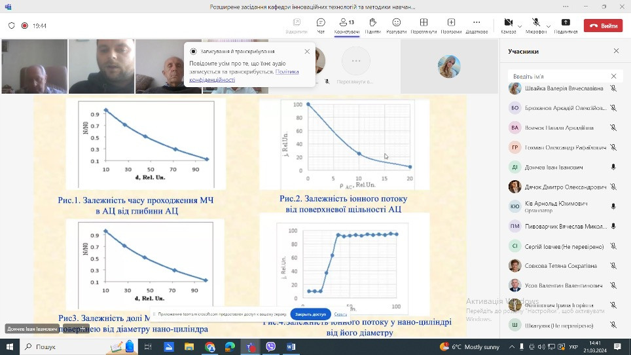Image resolution: width=631 pixels, height=355 pixels.
Task: Open Google Chrome from taskbar
Action: pos(209,346)
